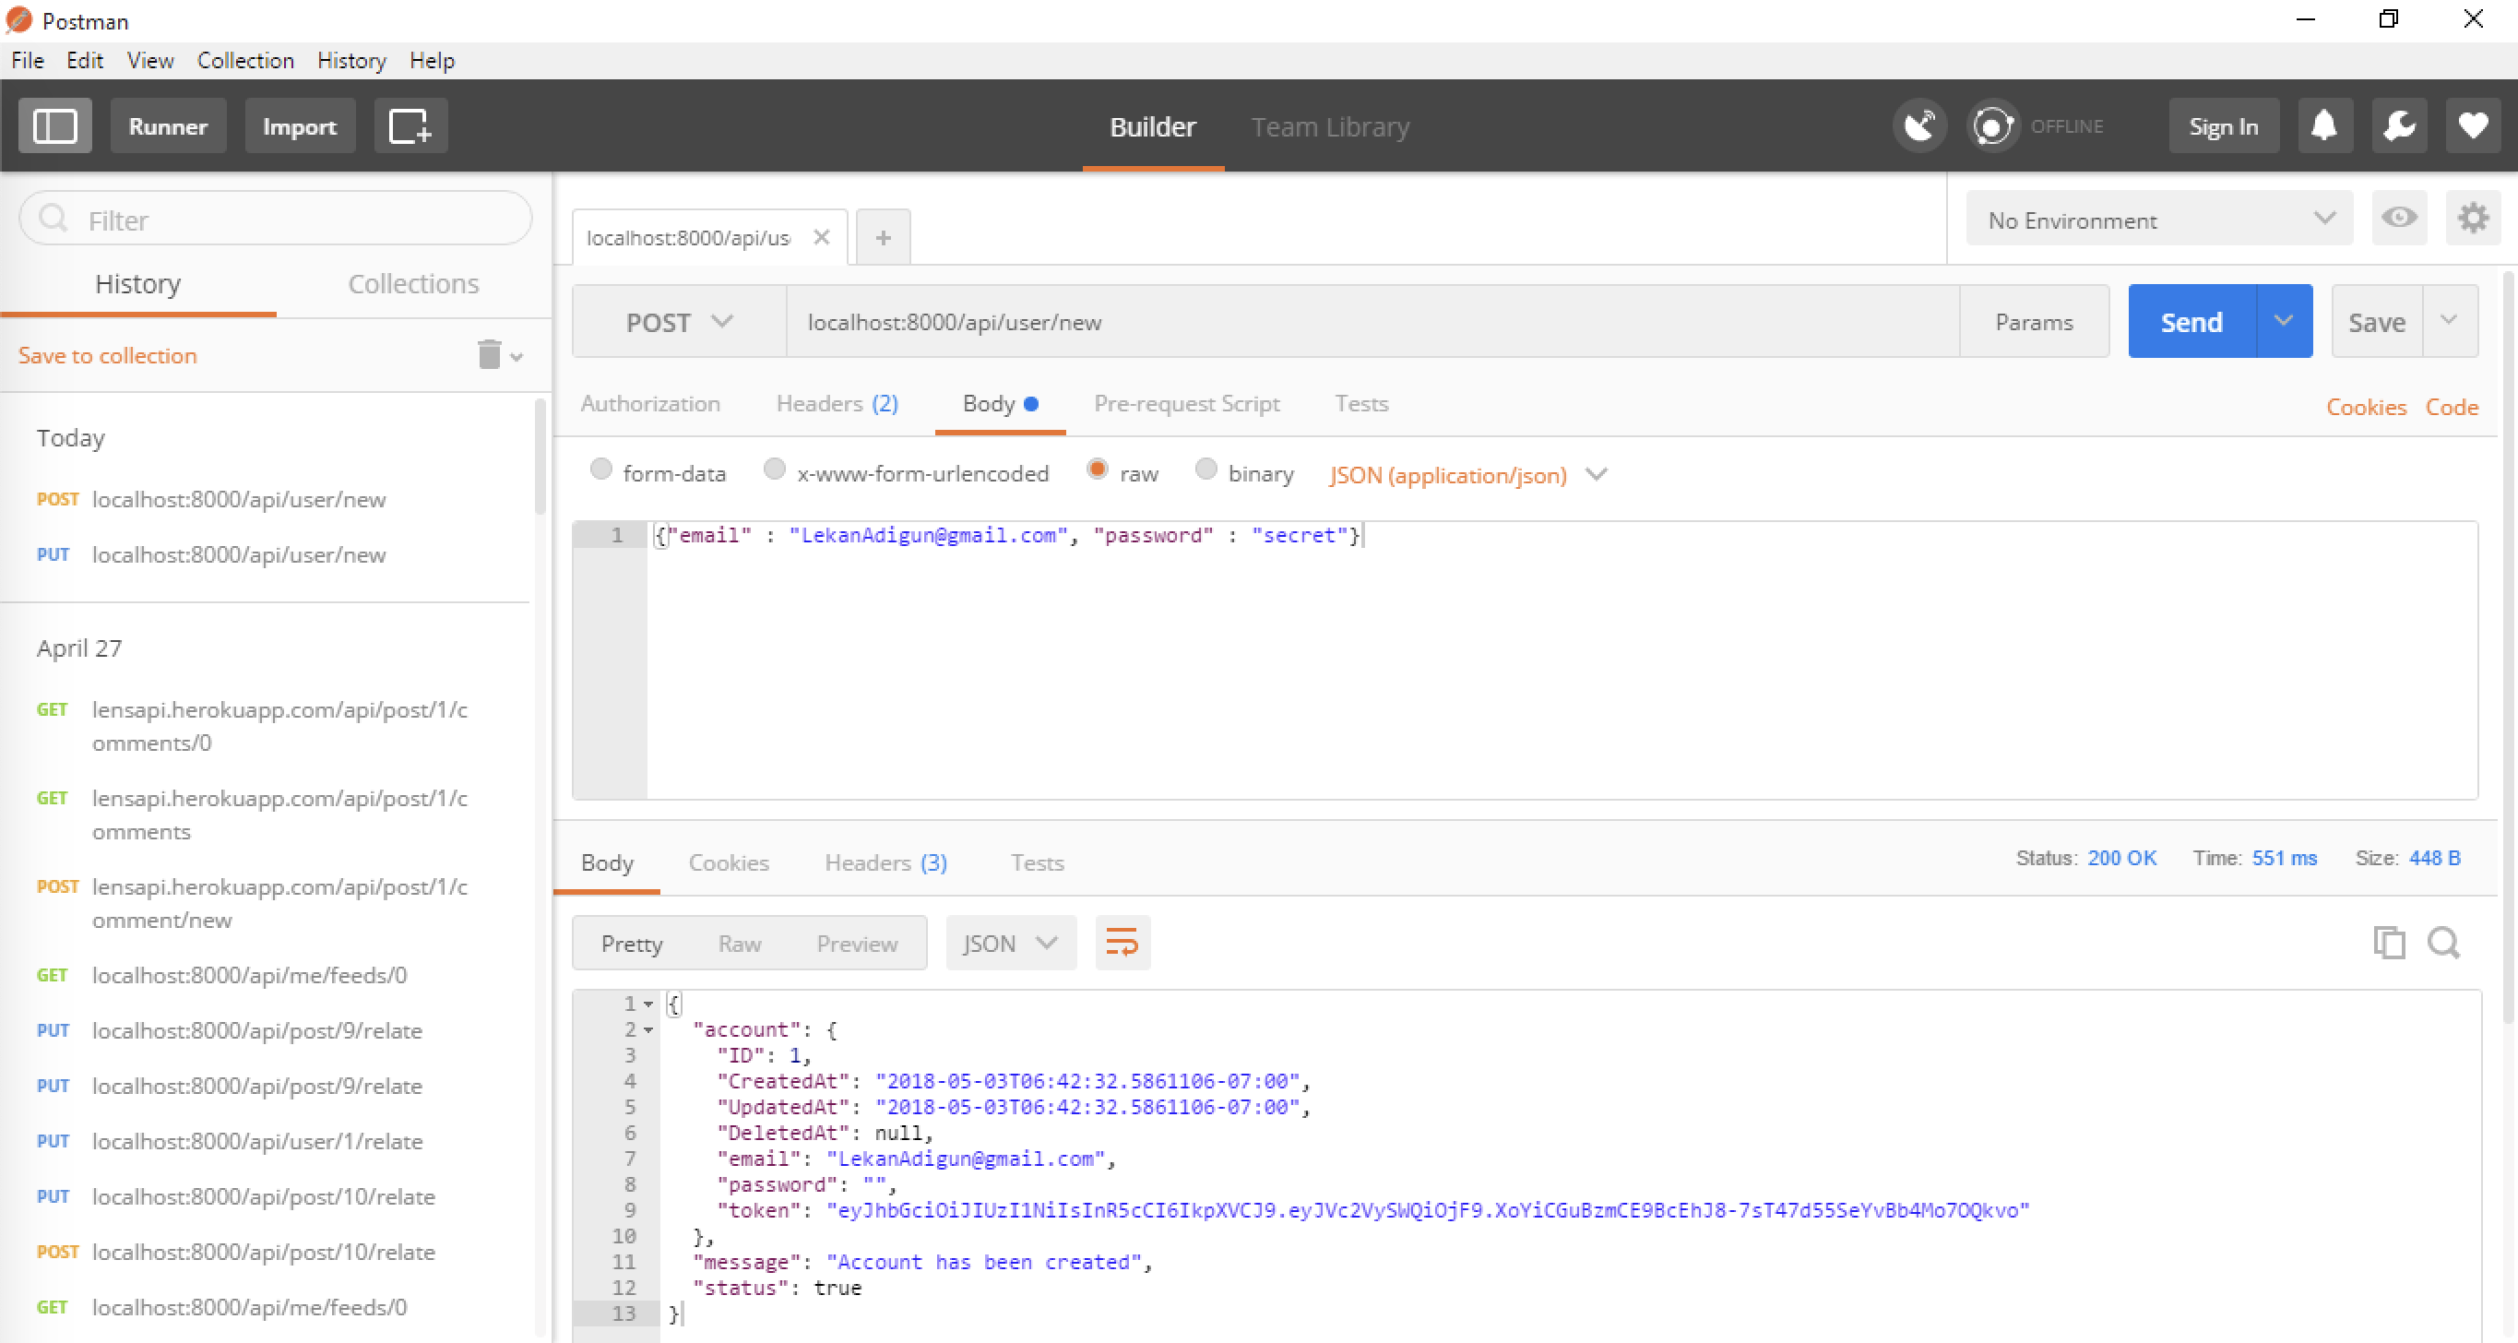Select the form-data radio option
This screenshot has height=1343, width=2518.
(x=601, y=470)
